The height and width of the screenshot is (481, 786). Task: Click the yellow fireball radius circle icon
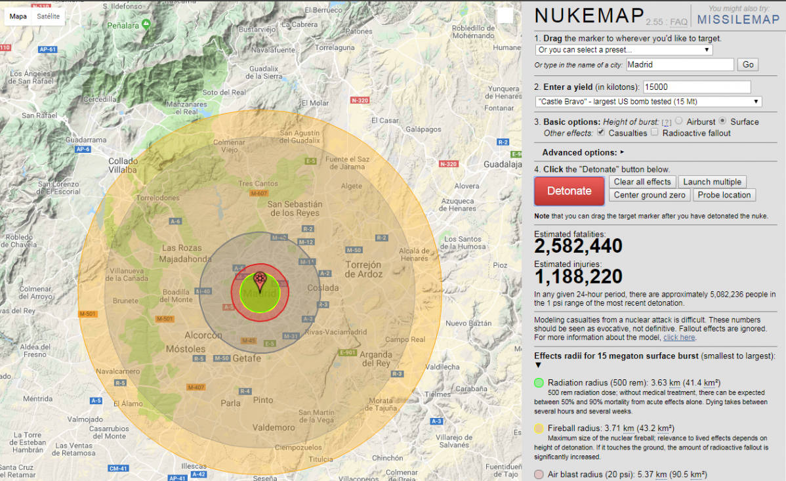[x=539, y=429]
